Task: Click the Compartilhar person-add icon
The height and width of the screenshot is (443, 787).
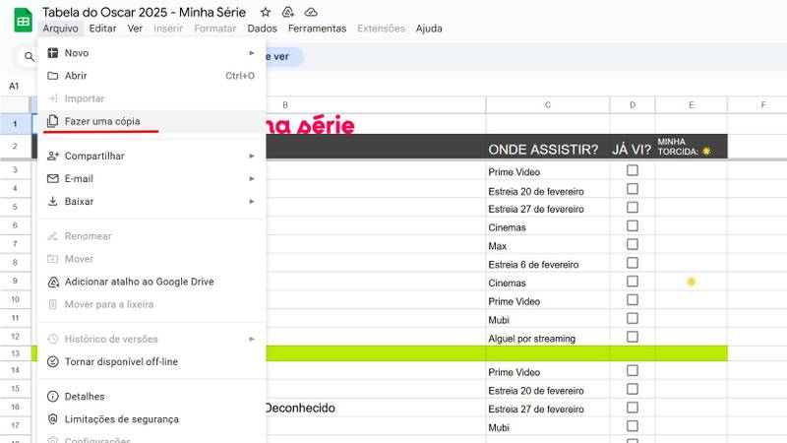Action: pyautogui.click(x=53, y=156)
